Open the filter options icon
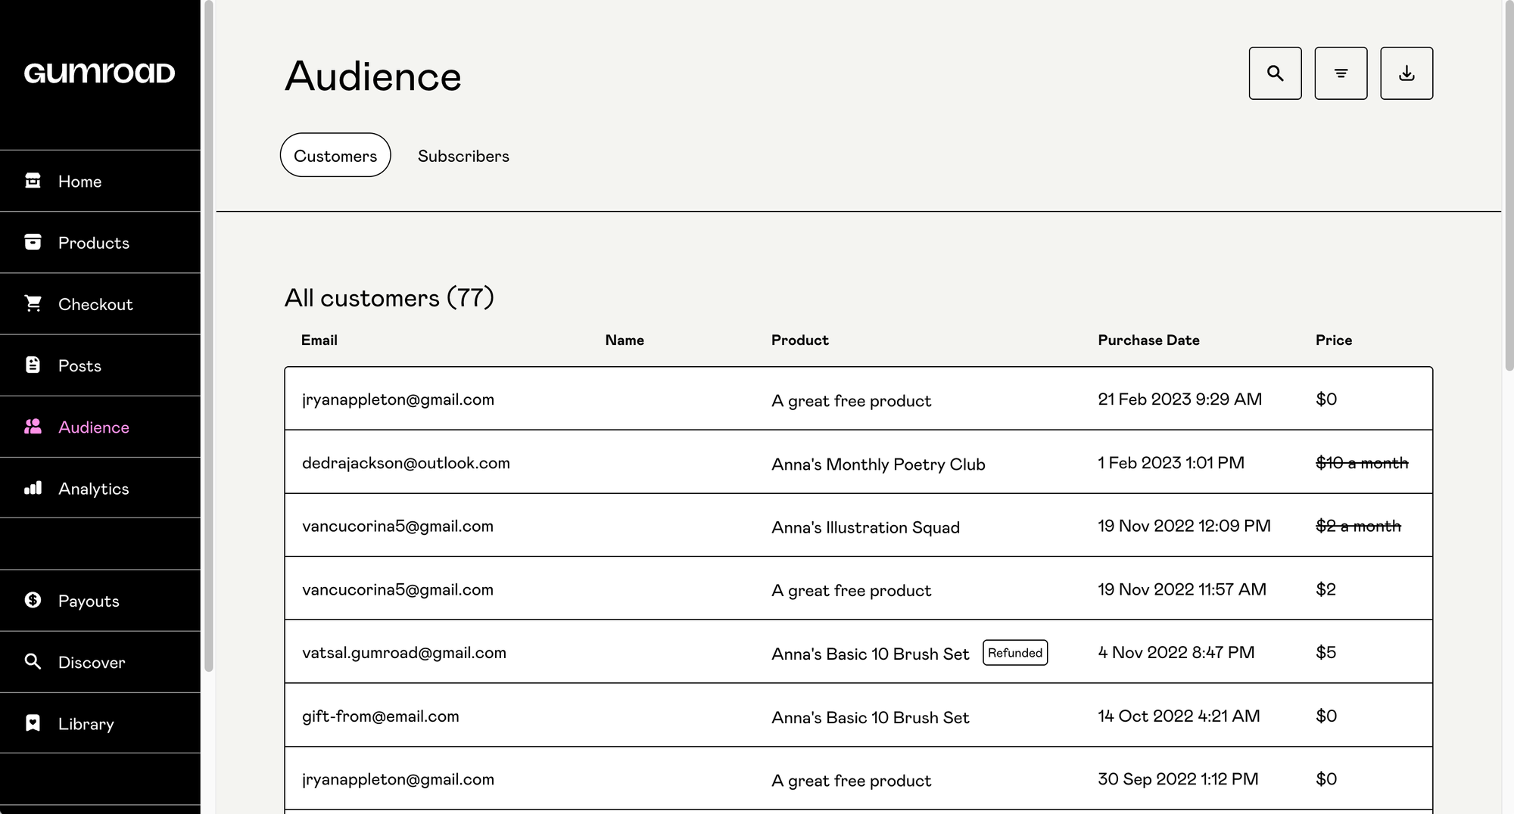 [x=1341, y=73]
